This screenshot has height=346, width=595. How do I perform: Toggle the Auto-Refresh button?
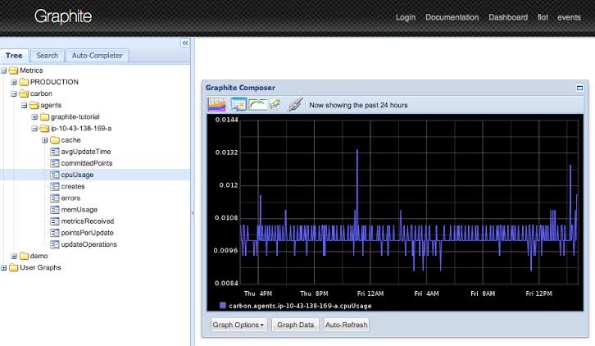(346, 326)
